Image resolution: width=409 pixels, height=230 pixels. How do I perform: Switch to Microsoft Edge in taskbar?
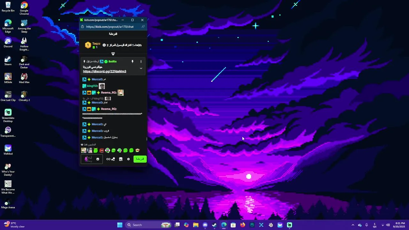(224, 225)
